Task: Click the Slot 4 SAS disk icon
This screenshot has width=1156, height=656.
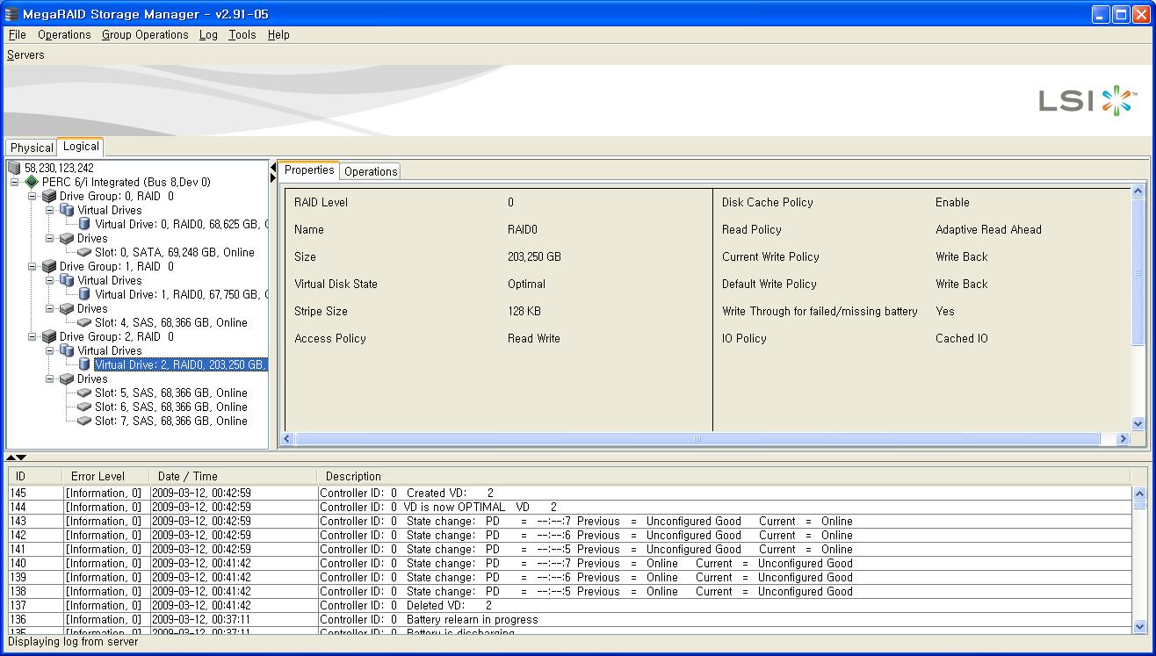Action: pyautogui.click(x=84, y=322)
